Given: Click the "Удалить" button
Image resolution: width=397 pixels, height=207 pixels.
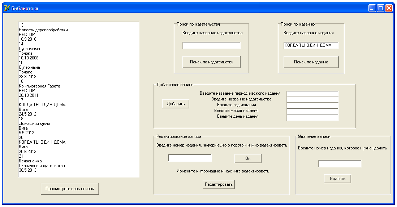Looking at the screenshot, I should (337, 179).
